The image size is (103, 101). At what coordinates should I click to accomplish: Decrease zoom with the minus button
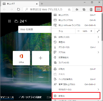tap(79, 31)
